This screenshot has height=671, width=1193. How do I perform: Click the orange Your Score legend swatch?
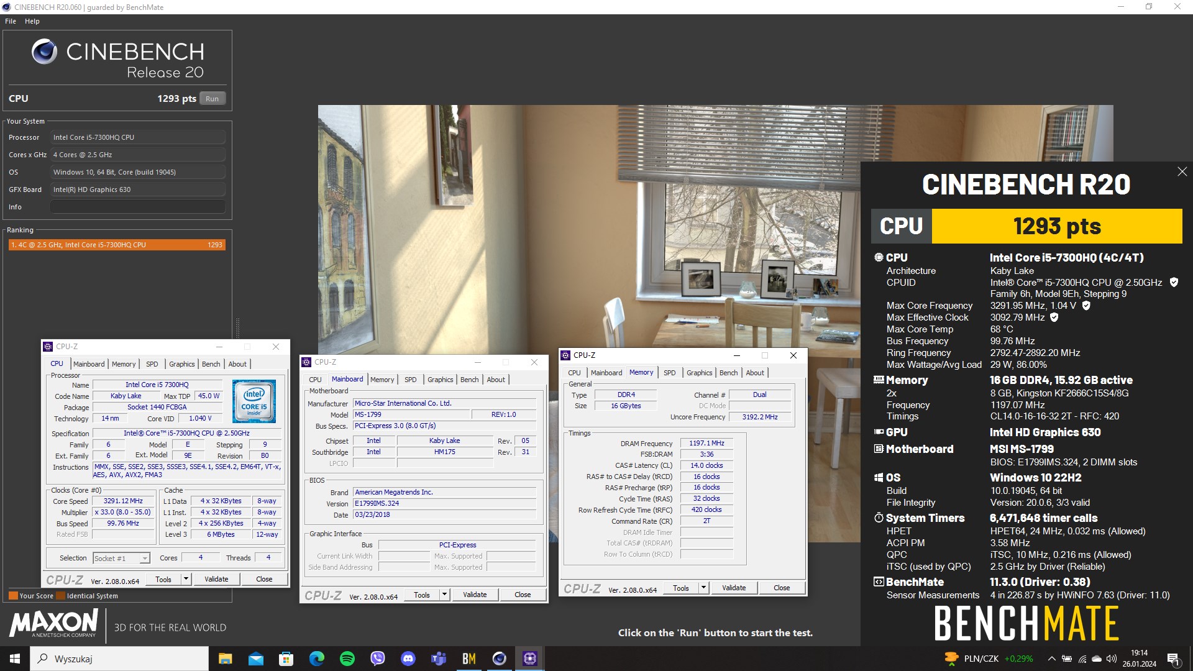tap(13, 596)
